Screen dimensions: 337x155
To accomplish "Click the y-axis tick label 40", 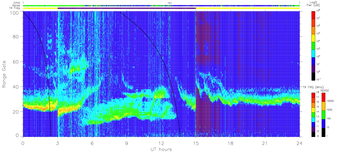I will pos(15,87).
